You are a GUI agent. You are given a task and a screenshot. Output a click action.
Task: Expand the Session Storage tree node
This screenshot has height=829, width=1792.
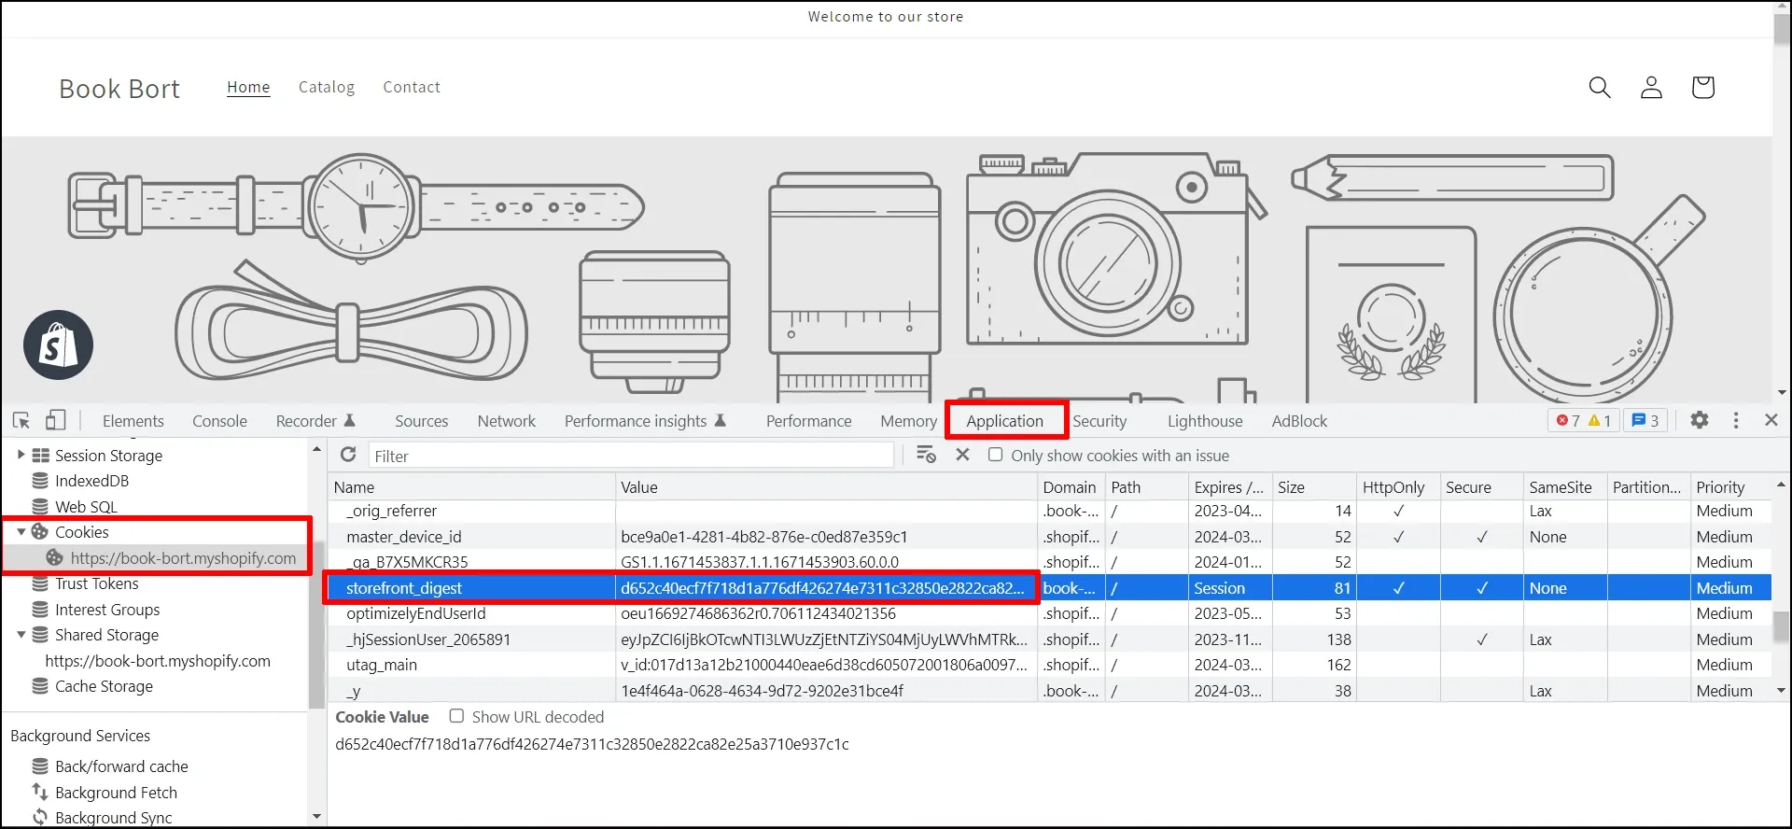tap(21, 455)
